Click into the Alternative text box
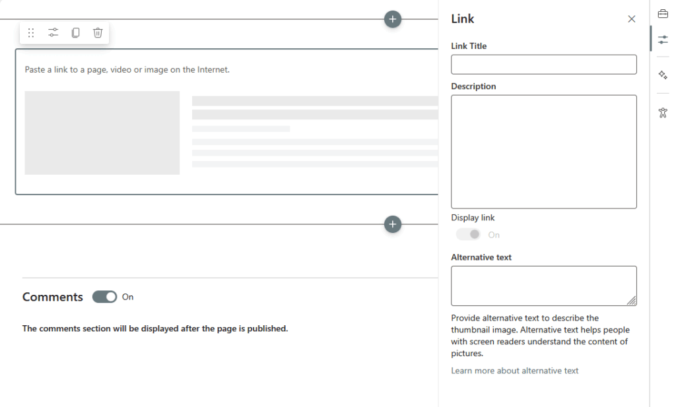 click(x=544, y=286)
